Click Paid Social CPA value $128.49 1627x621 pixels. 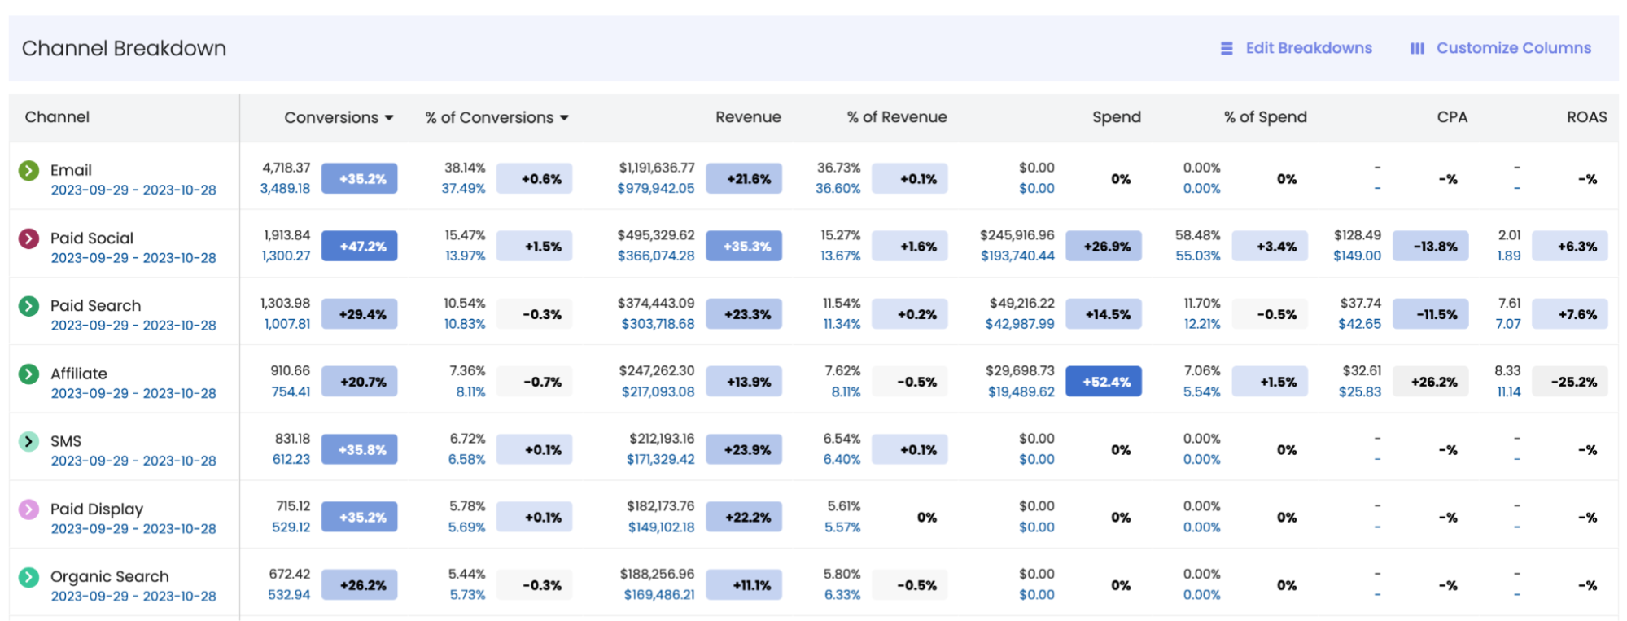click(x=1358, y=235)
